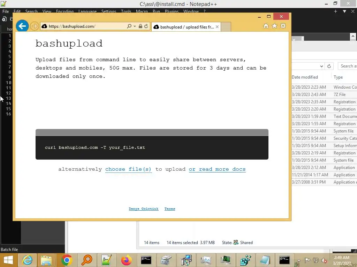Open a new blank IE tab
357x267 pixels.
(226, 27)
